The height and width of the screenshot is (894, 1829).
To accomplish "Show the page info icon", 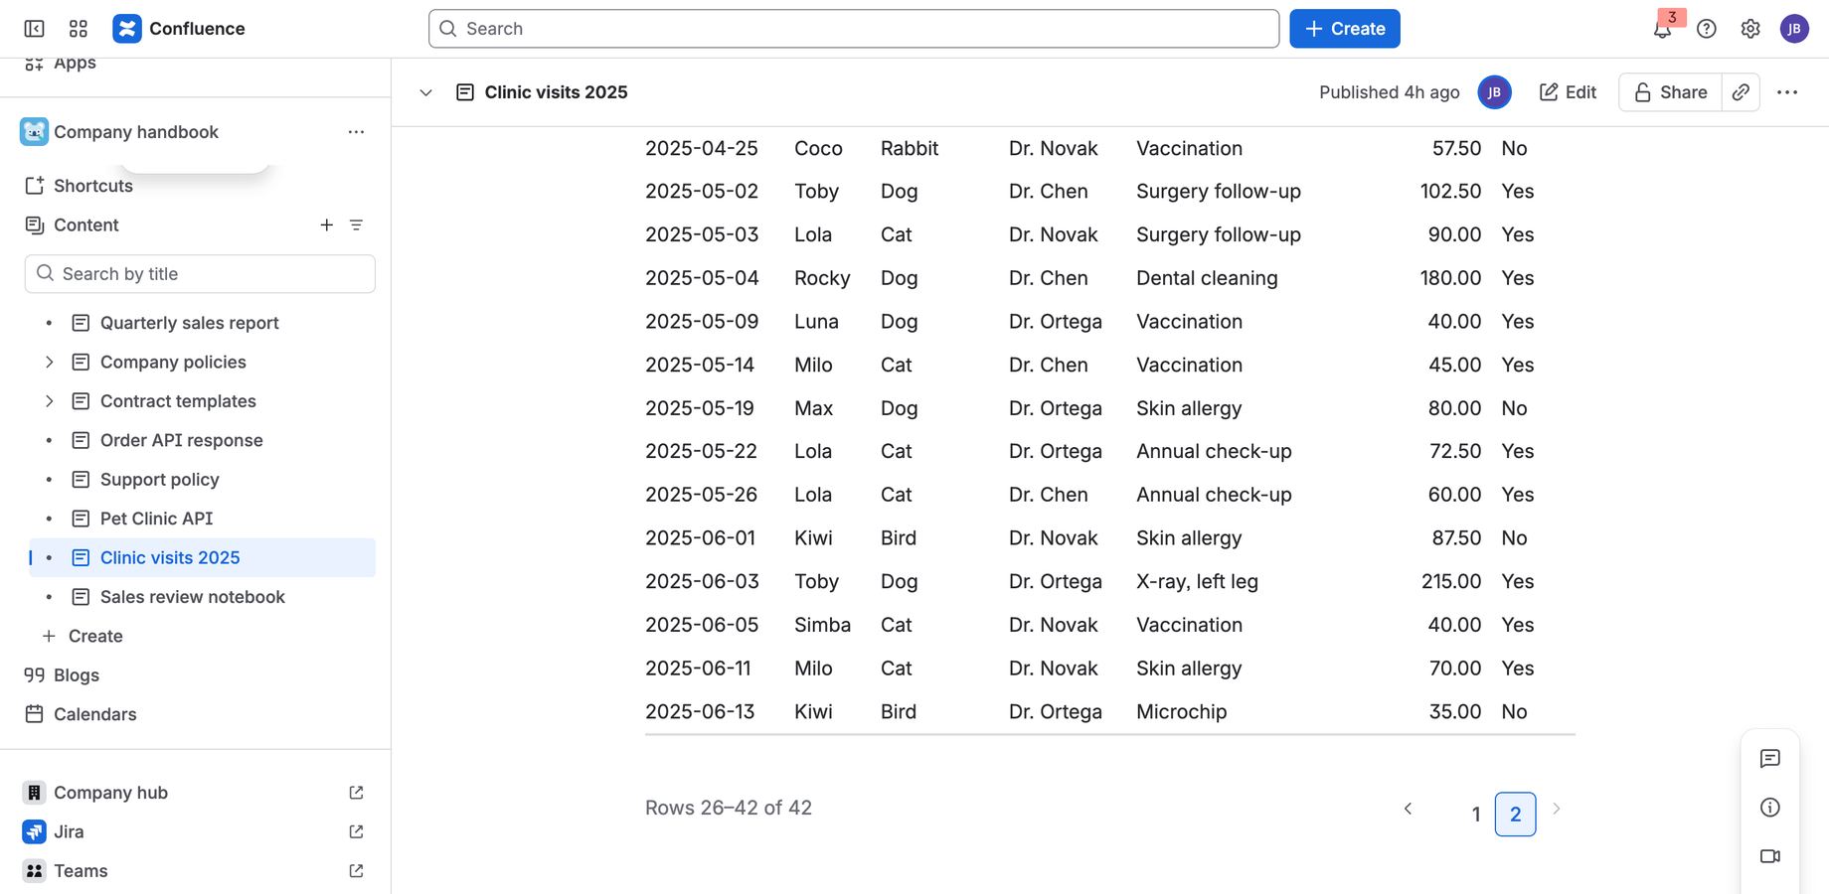I will 1770,808.
